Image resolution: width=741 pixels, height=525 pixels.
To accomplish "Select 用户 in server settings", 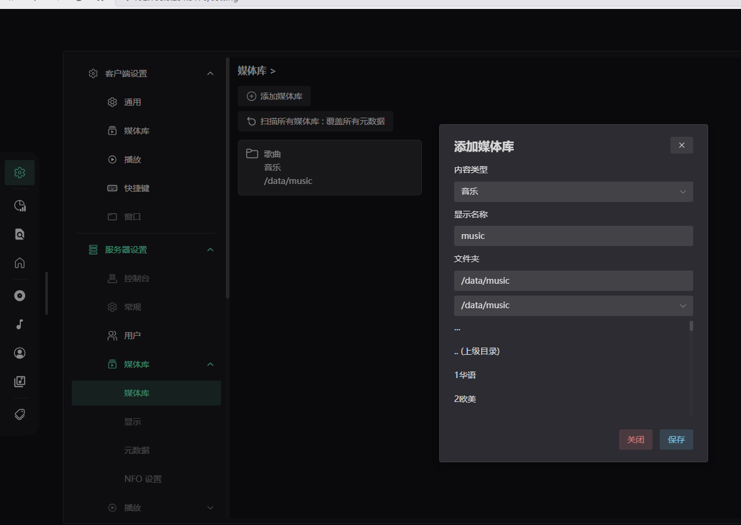I will (132, 336).
